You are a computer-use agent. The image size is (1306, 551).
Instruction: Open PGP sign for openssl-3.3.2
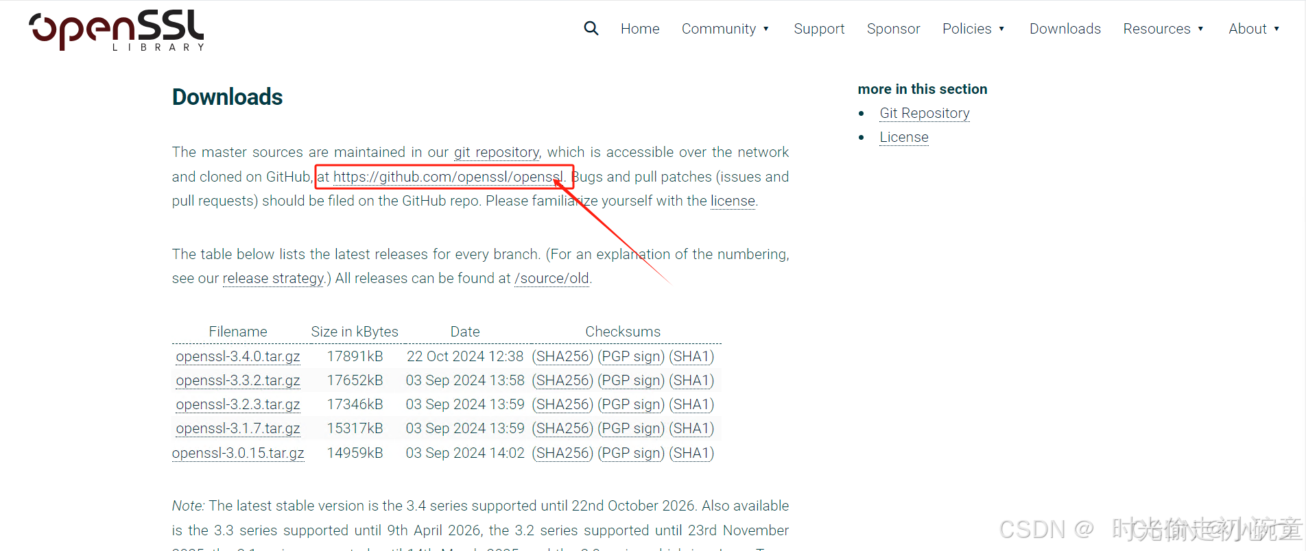click(631, 380)
